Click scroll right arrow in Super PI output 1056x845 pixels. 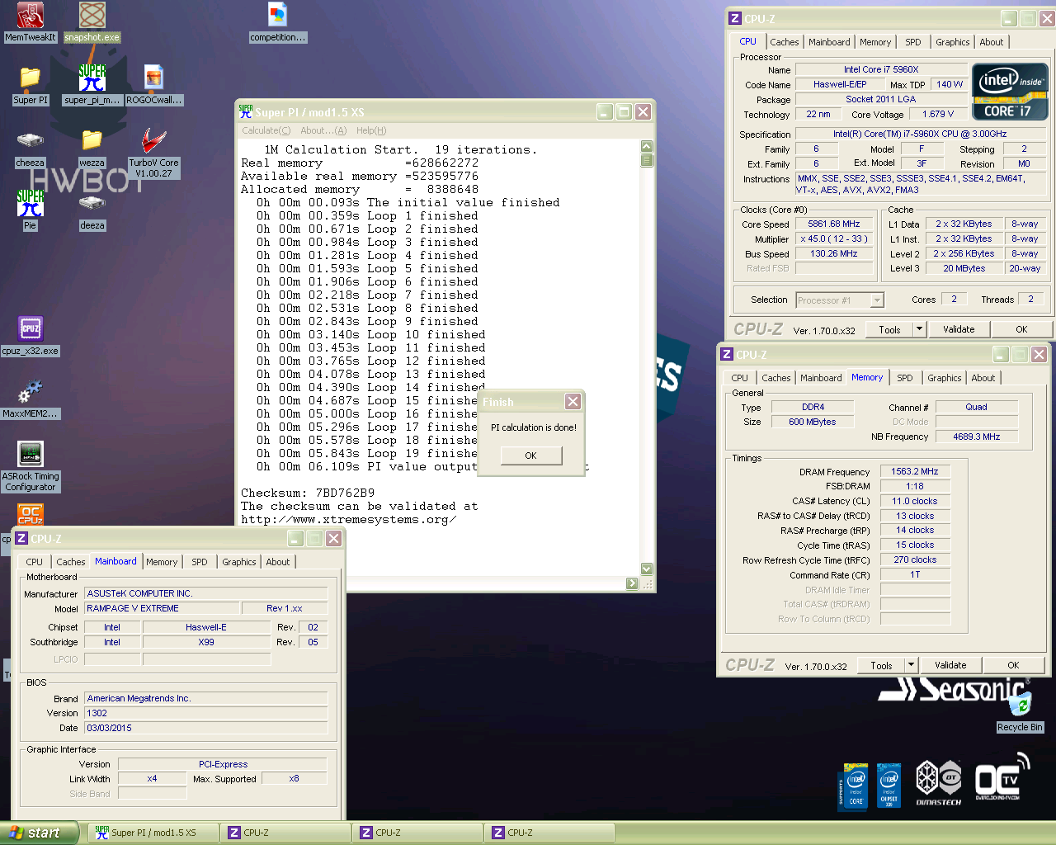click(632, 583)
